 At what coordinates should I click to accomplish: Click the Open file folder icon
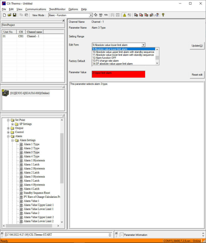point(10,15)
